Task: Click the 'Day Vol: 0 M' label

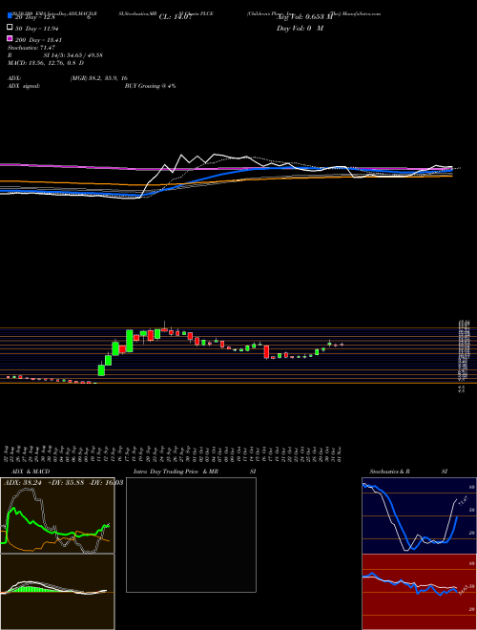Action: pos(300,28)
